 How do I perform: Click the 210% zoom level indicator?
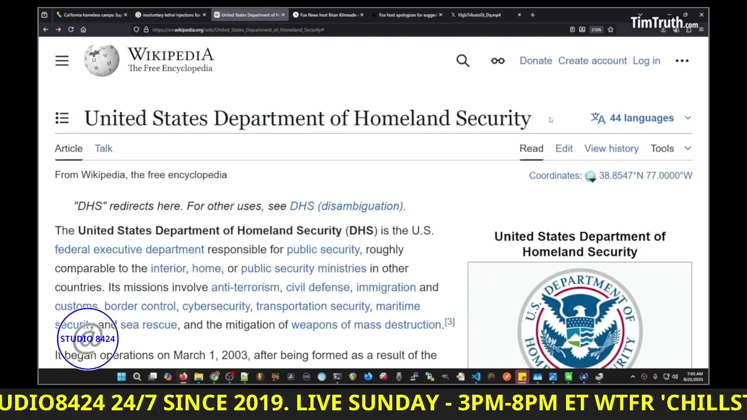[595, 29]
